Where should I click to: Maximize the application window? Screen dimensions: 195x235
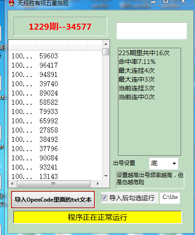click(166, 2)
